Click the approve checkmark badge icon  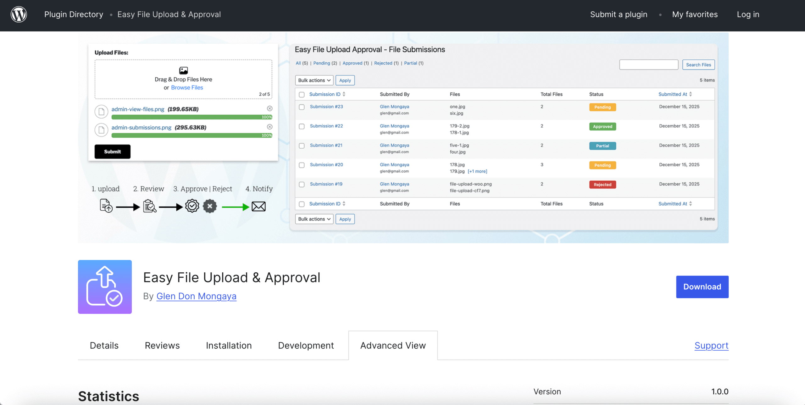click(192, 206)
